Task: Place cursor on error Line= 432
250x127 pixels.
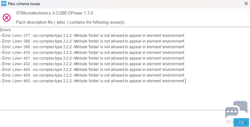Action: tap(93, 64)
